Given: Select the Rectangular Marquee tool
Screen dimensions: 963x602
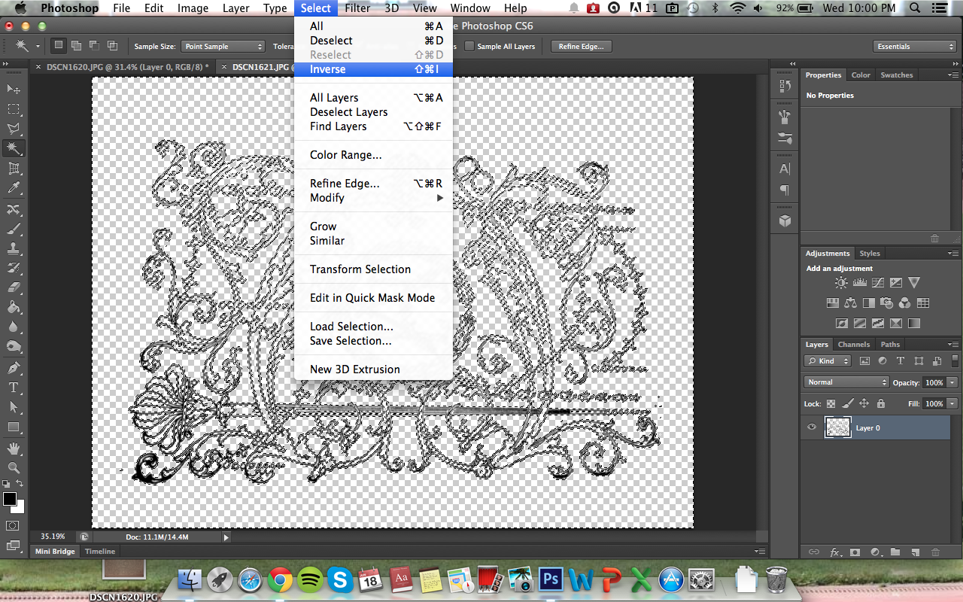Looking at the screenshot, I should [14, 109].
